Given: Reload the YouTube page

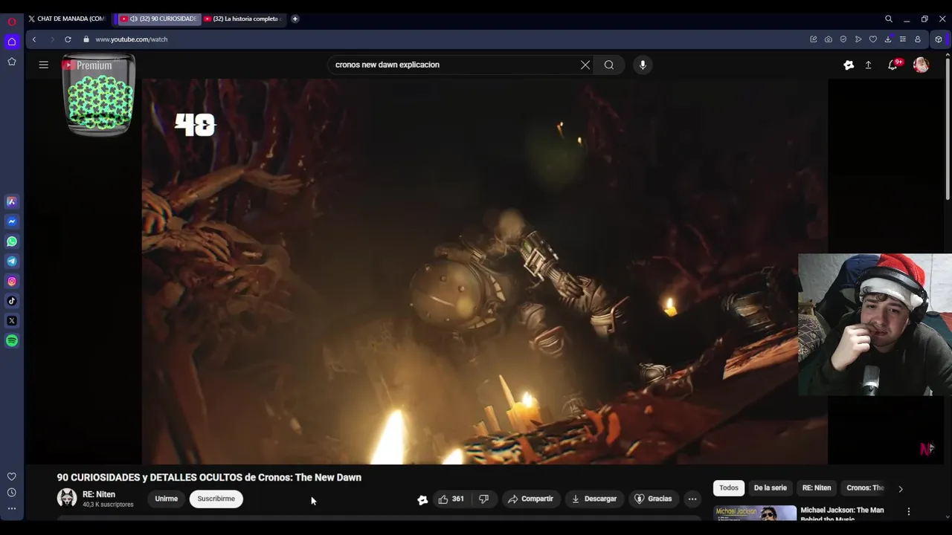Looking at the screenshot, I should tap(68, 39).
